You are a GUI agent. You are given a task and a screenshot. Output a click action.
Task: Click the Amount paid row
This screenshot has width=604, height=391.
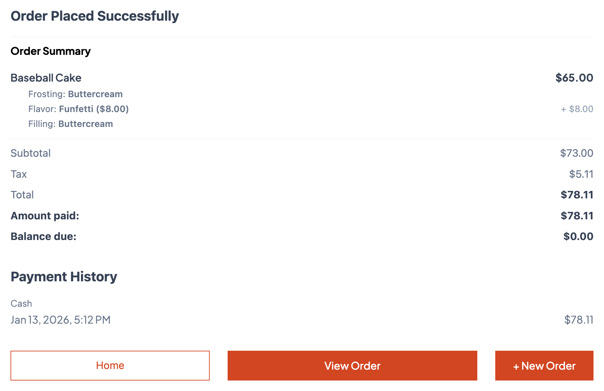click(x=45, y=216)
